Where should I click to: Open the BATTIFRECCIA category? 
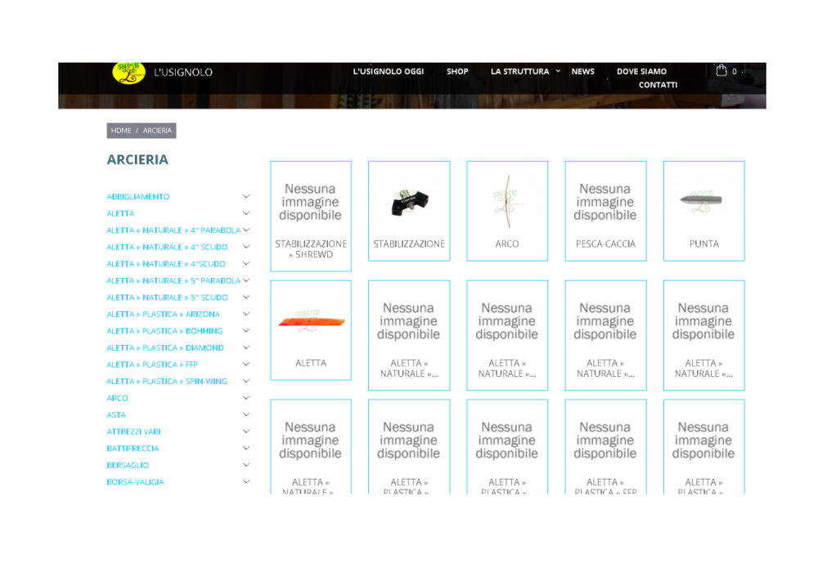point(133,448)
